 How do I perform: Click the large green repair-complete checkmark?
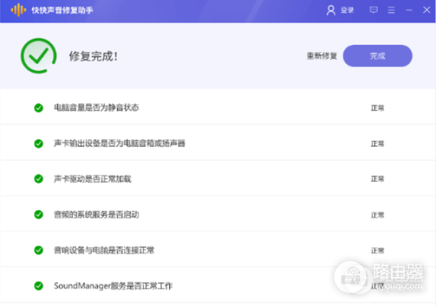pyautogui.click(x=38, y=55)
